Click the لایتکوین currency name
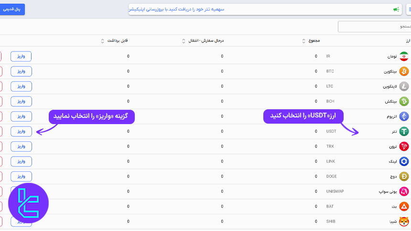The image size is (411, 231). [x=390, y=86]
